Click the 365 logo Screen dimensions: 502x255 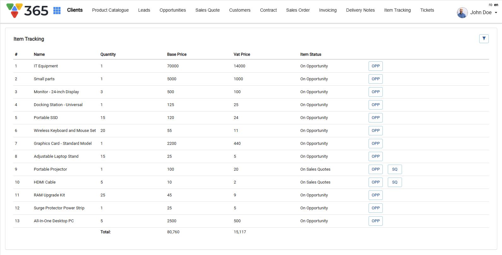(27, 10)
